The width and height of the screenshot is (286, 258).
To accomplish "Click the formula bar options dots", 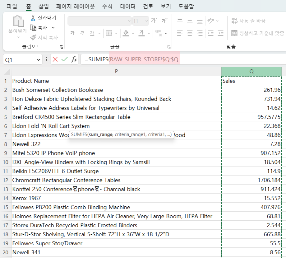I will (46, 59).
